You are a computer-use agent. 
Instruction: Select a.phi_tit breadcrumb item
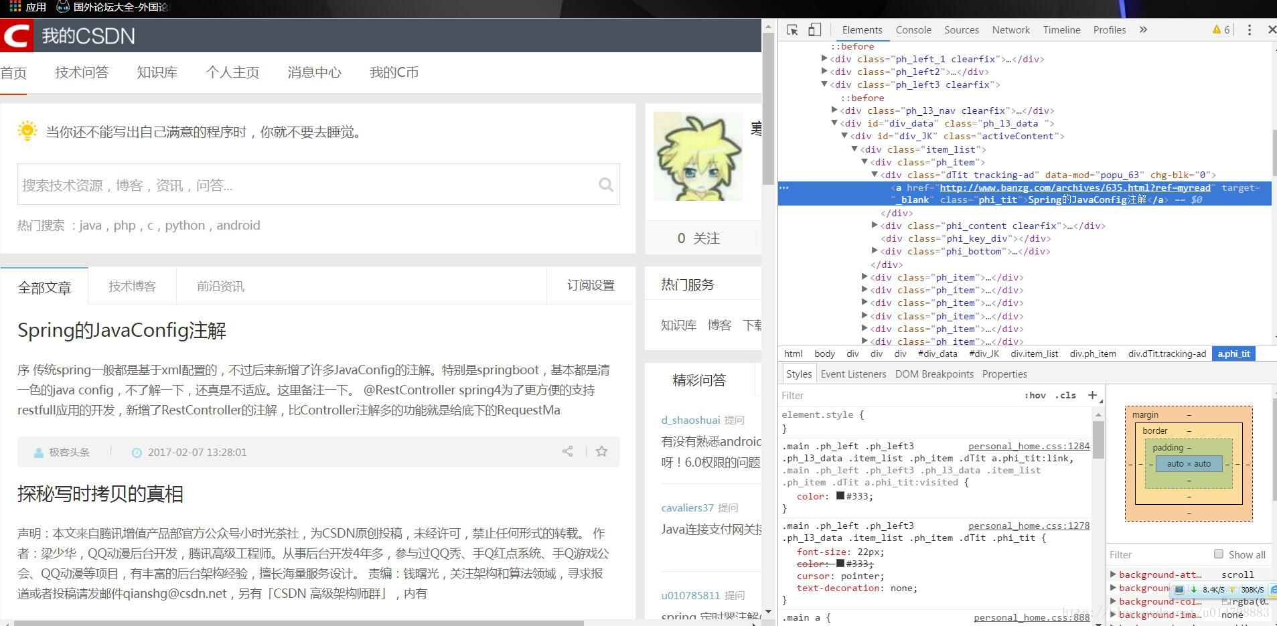[x=1233, y=354]
